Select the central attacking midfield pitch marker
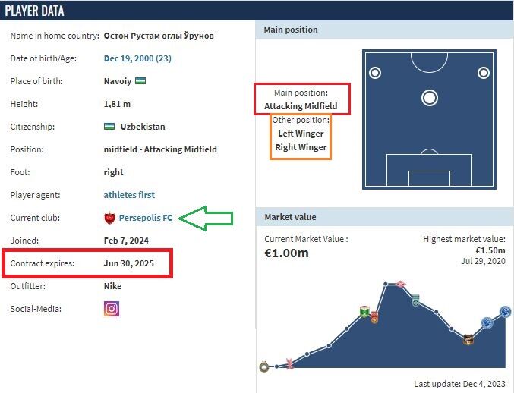This screenshot has width=514, height=393. (430, 98)
